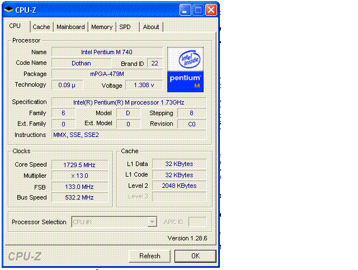Click the disabled maximize button
Screen dimensions: 358x270
click(198, 10)
